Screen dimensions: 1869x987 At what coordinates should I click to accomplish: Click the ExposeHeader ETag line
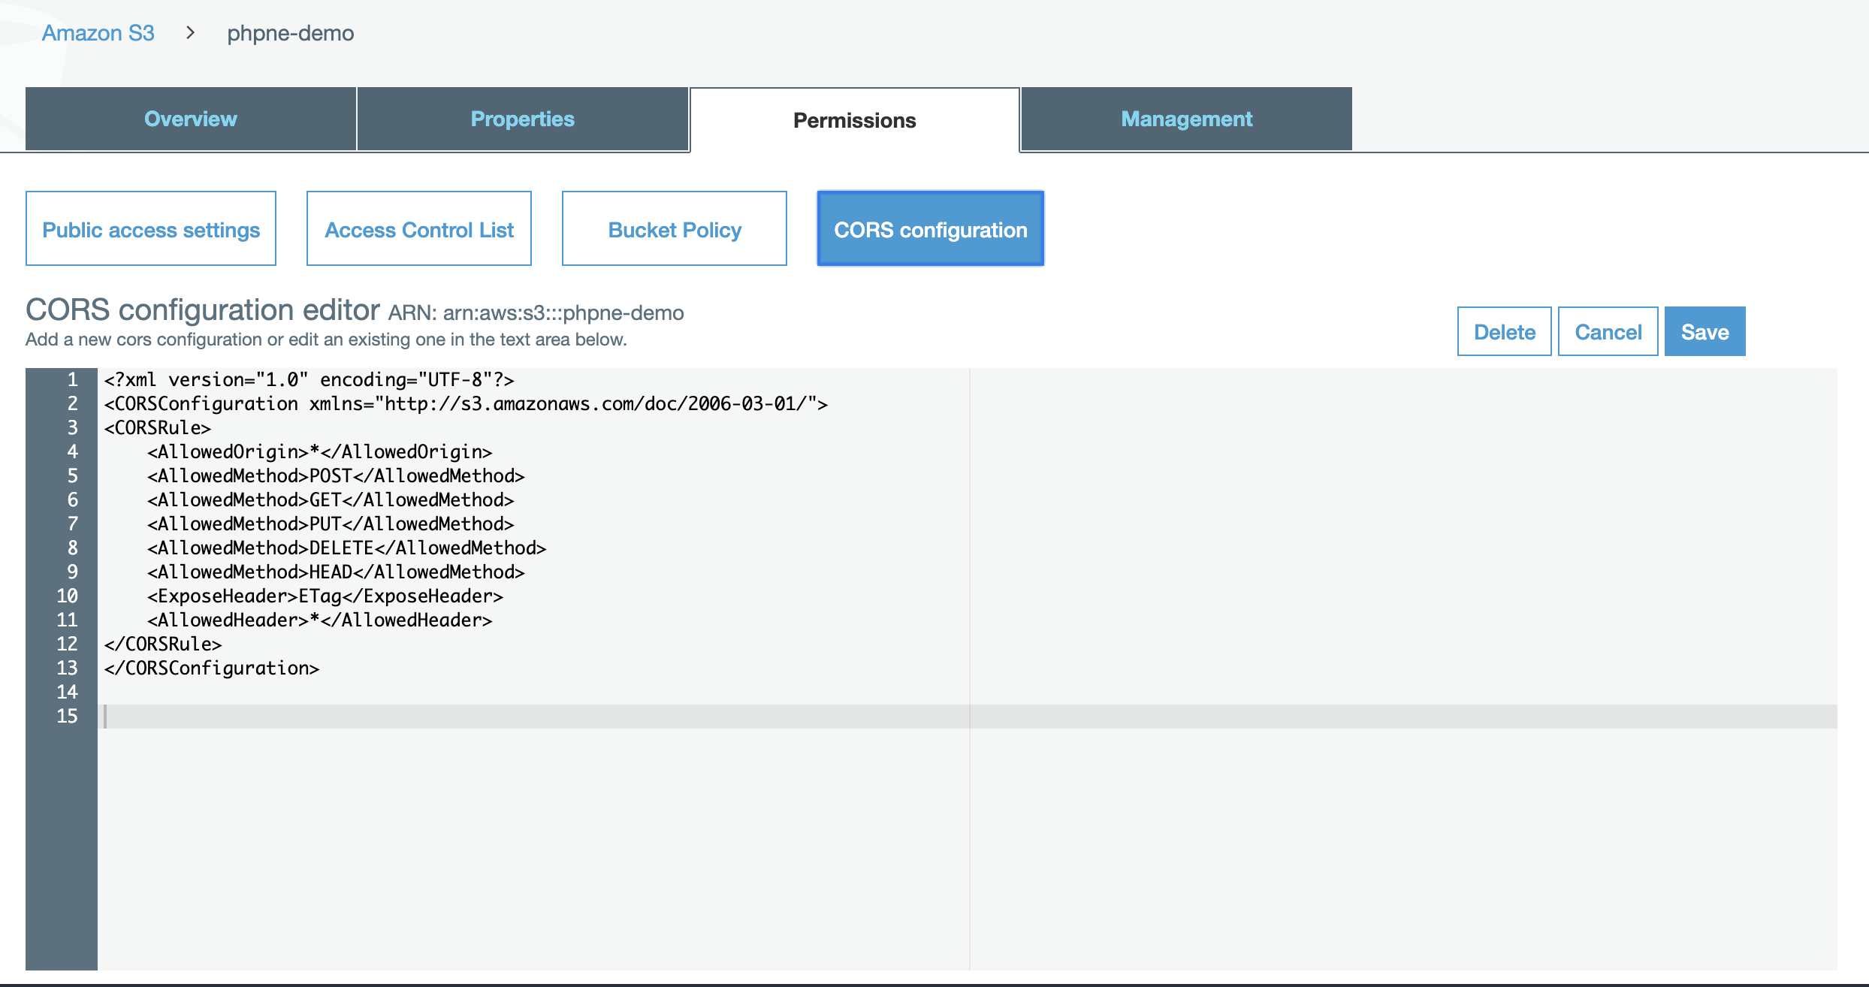(325, 596)
